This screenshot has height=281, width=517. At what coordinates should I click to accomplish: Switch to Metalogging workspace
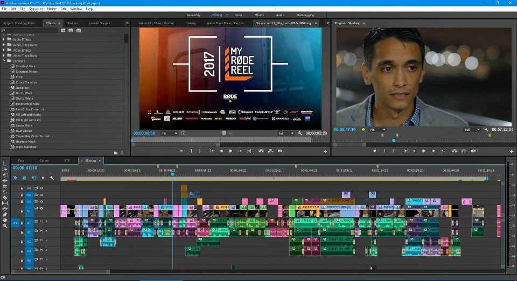(x=305, y=15)
